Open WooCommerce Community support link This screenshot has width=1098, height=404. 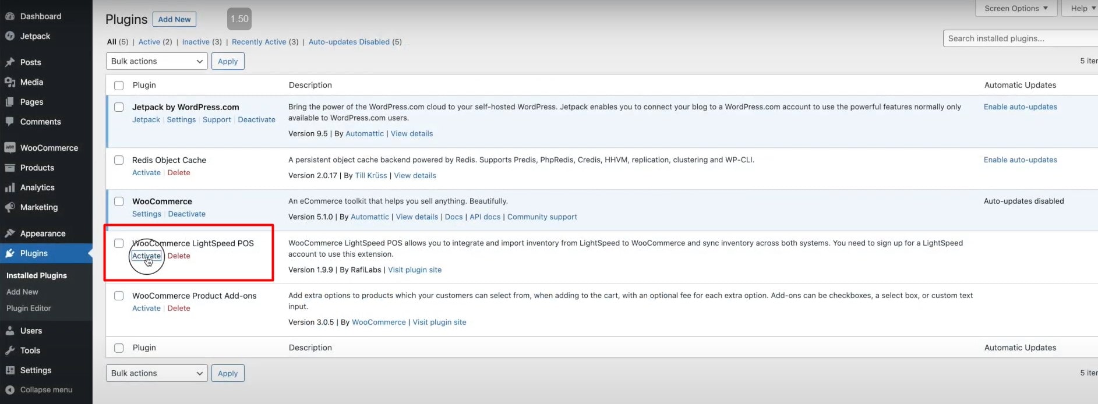click(542, 217)
